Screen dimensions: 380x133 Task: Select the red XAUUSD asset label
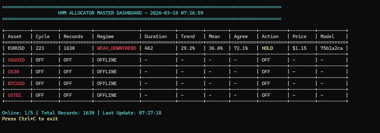(x=16, y=60)
